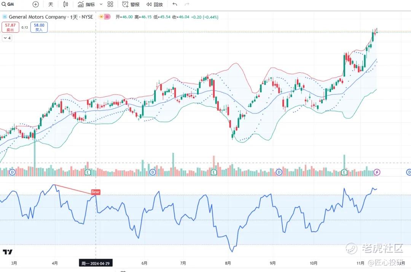Click the E earnings marker near late April
411x272 pixels.
pyautogui.click(x=88, y=172)
